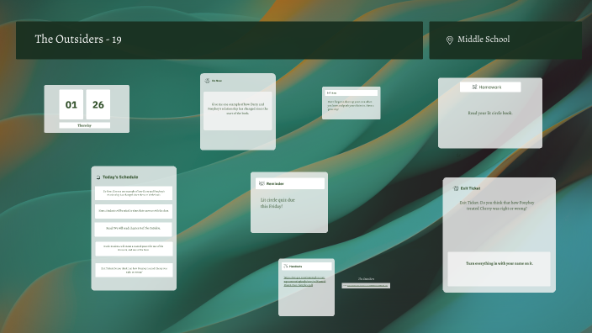Click the month tile showing 01

pos(71,104)
